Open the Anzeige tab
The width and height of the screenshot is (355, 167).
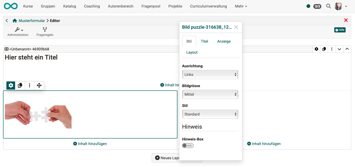point(224,41)
